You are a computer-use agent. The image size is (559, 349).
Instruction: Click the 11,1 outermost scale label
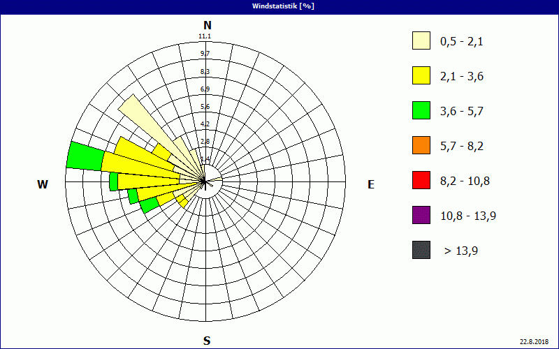pyautogui.click(x=205, y=36)
